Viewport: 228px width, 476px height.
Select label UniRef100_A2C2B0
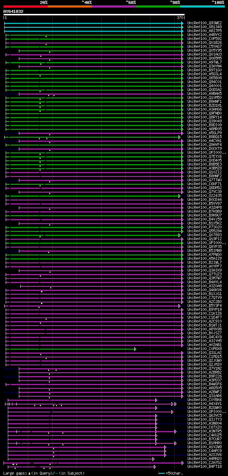pos(204,302)
